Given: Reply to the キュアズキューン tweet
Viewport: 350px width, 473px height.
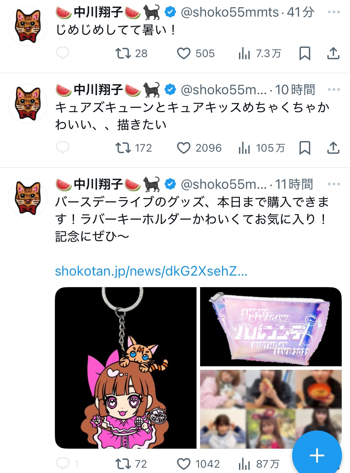Looking at the screenshot, I should (62, 148).
